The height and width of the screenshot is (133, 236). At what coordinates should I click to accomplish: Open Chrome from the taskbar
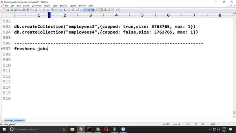click(x=98, y=129)
